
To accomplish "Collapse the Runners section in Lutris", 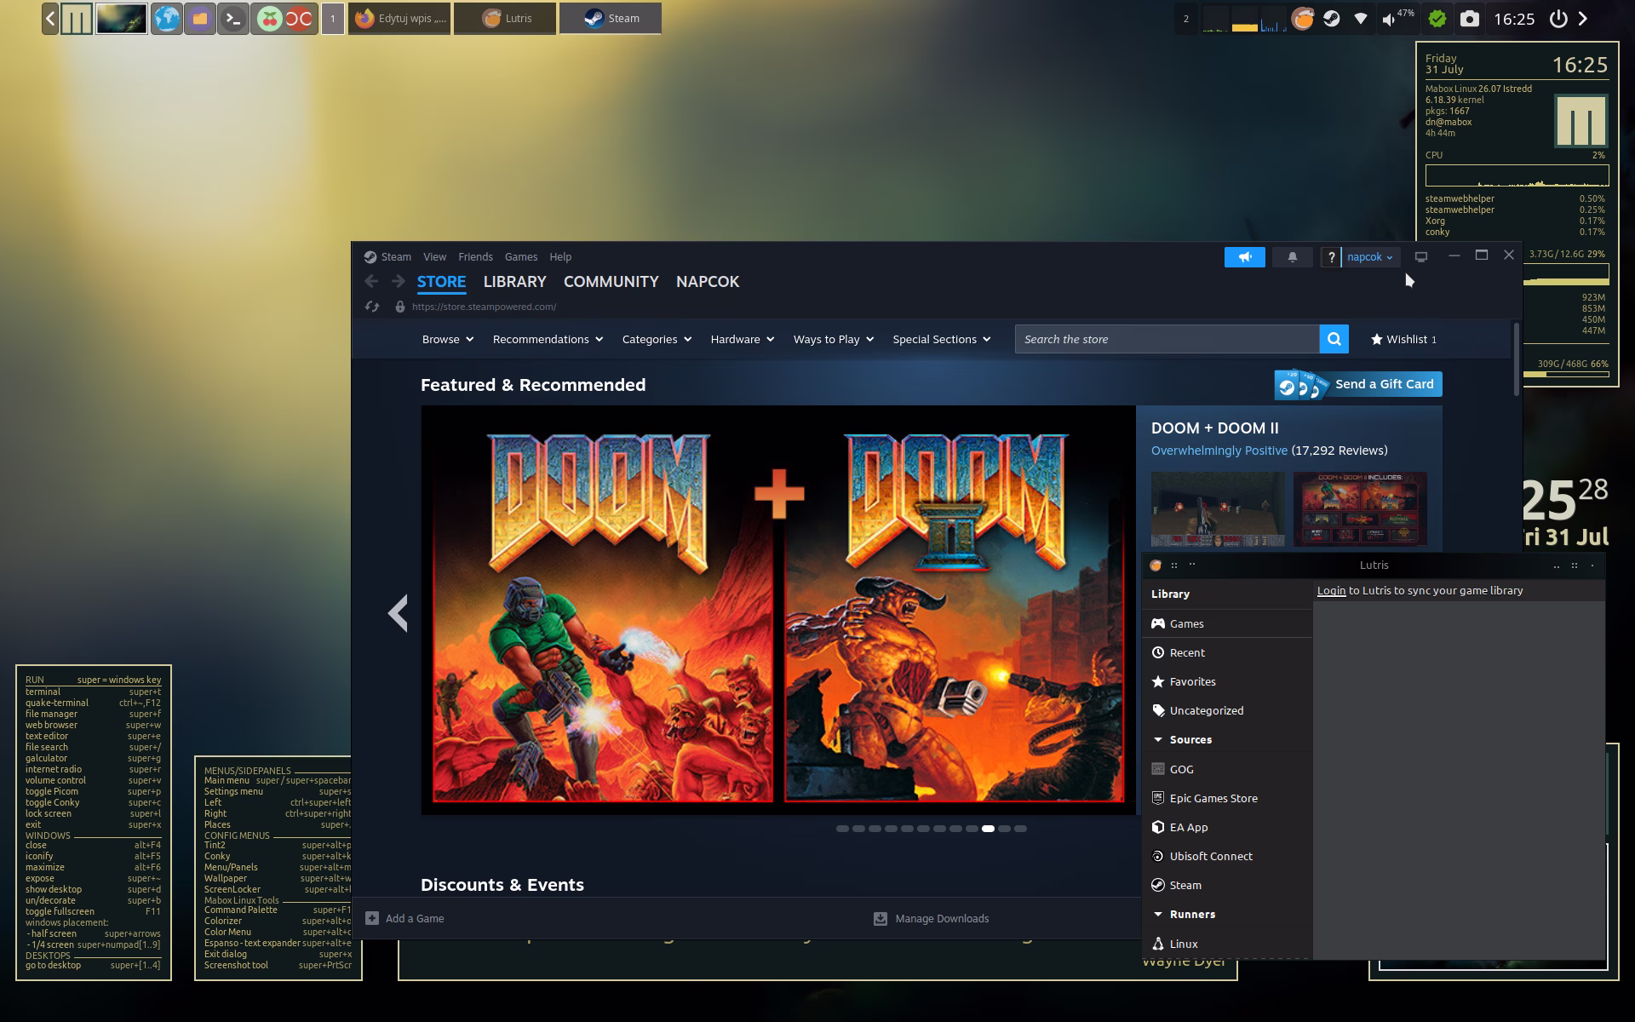I will tap(1158, 915).
